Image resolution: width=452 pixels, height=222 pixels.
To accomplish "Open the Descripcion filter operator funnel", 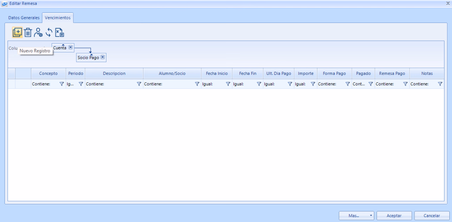I will 139,84.
